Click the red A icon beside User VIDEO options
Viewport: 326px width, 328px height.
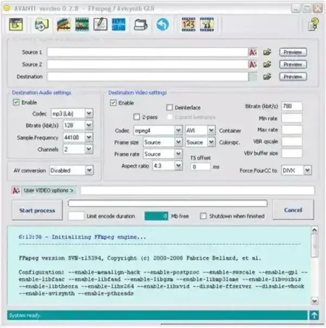16,190
